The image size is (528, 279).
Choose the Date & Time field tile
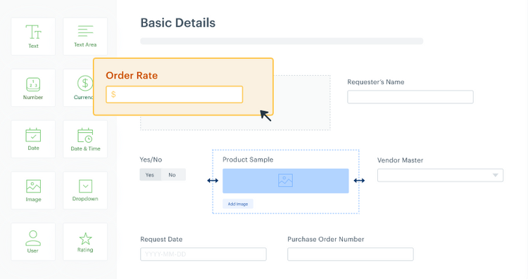(x=85, y=139)
